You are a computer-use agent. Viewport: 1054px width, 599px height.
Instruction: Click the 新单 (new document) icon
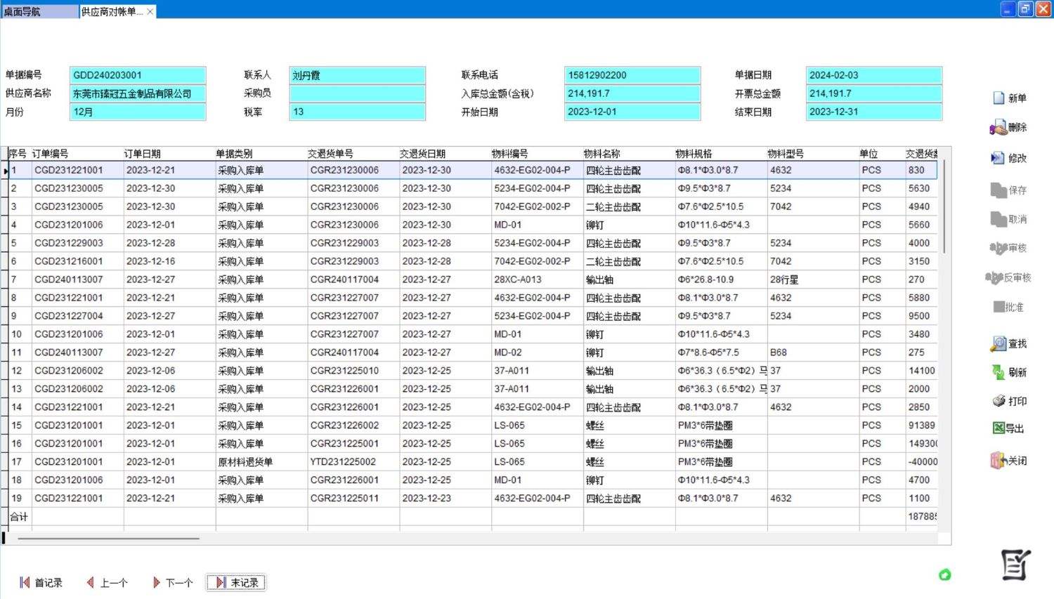[x=999, y=98]
